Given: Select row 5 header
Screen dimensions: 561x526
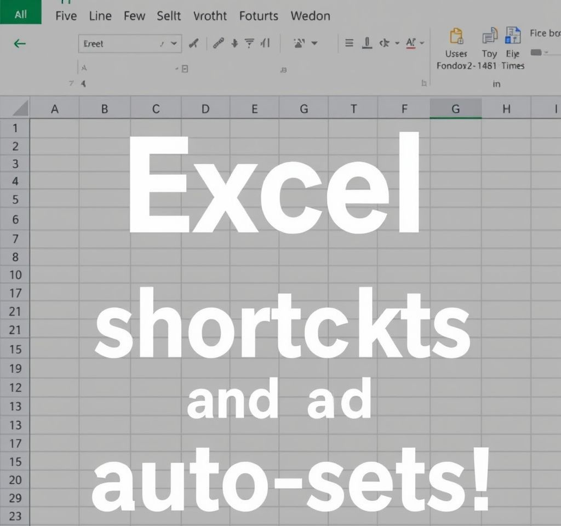Looking at the screenshot, I should (15, 199).
